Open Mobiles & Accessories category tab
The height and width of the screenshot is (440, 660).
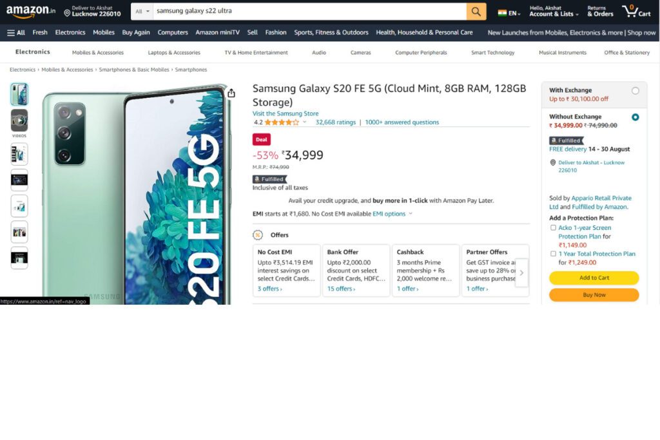point(98,53)
